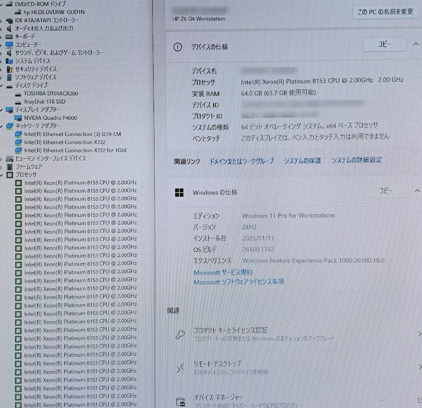Screen dimensions: 422x408
Task: Collapse the Windows の仕様 section chevron
Action: (417, 191)
